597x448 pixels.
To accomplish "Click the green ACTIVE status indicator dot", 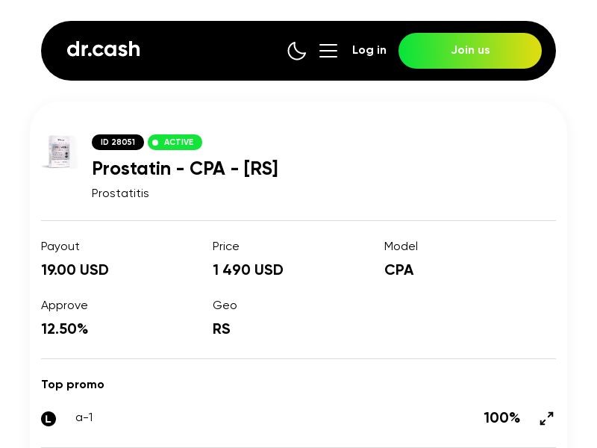I will 156,142.
